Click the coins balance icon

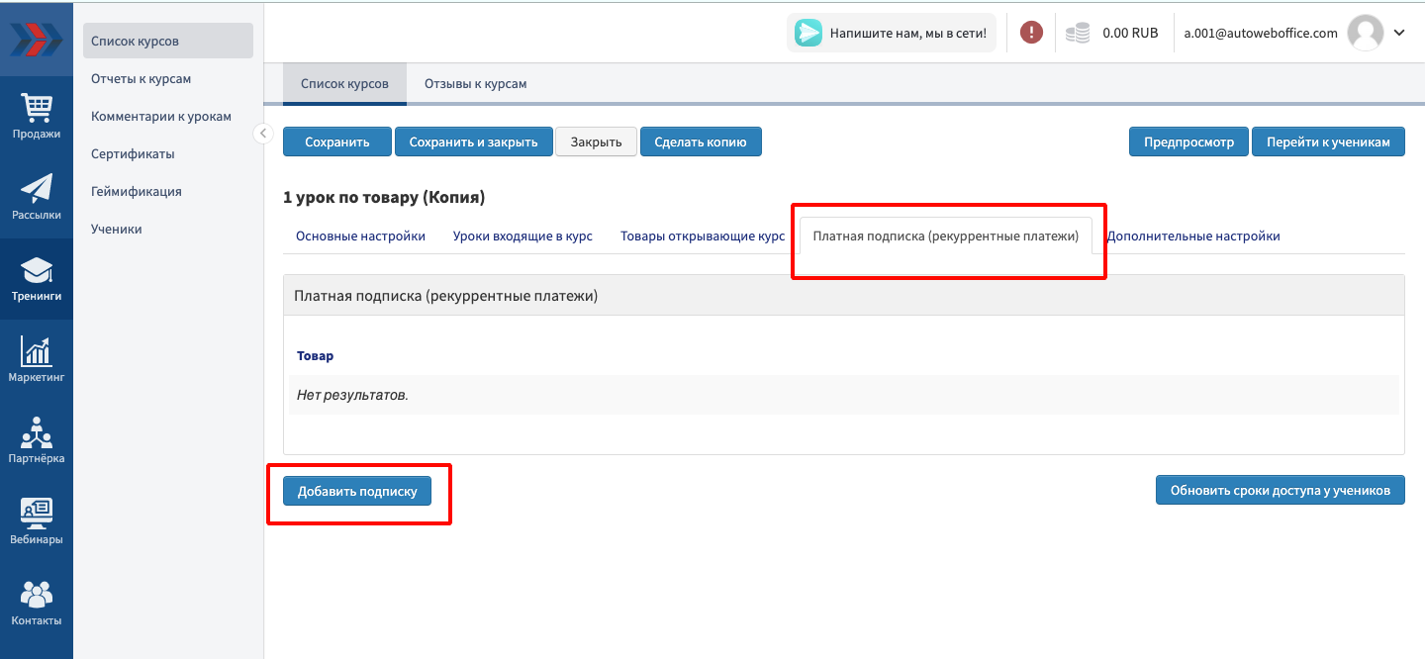(x=1078, y=33)
